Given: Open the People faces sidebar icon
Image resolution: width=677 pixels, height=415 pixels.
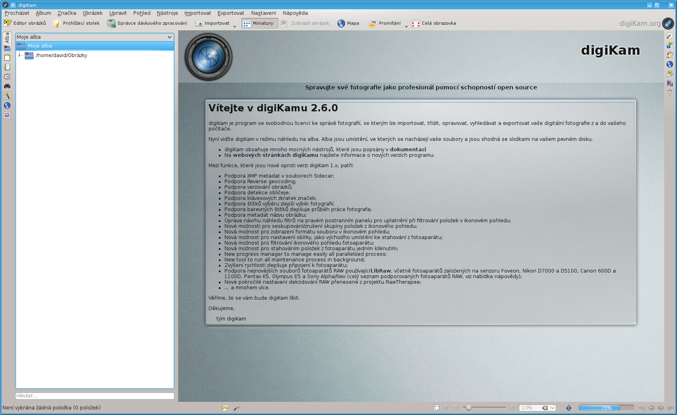Looking at the screenshot, I should [x=7, y=115].
